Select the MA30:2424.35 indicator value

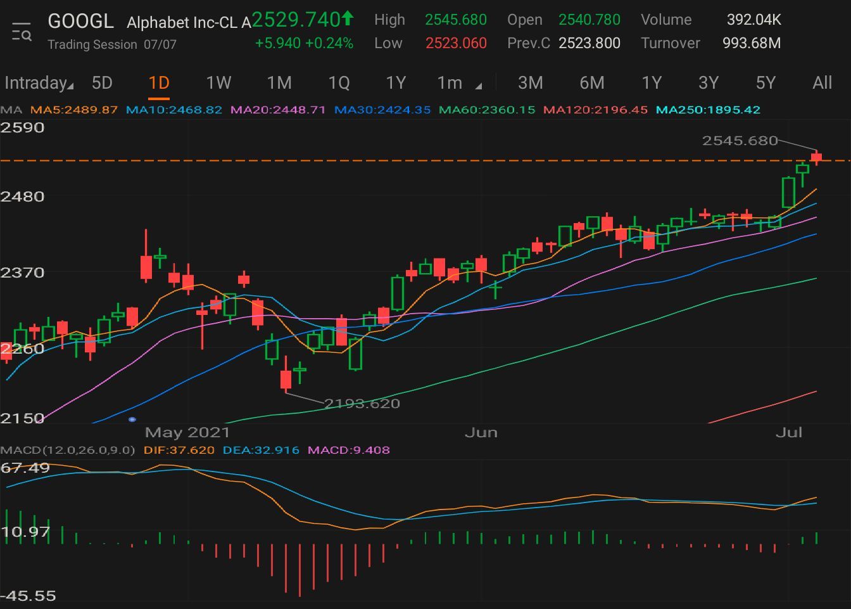[x=382, y=110]
